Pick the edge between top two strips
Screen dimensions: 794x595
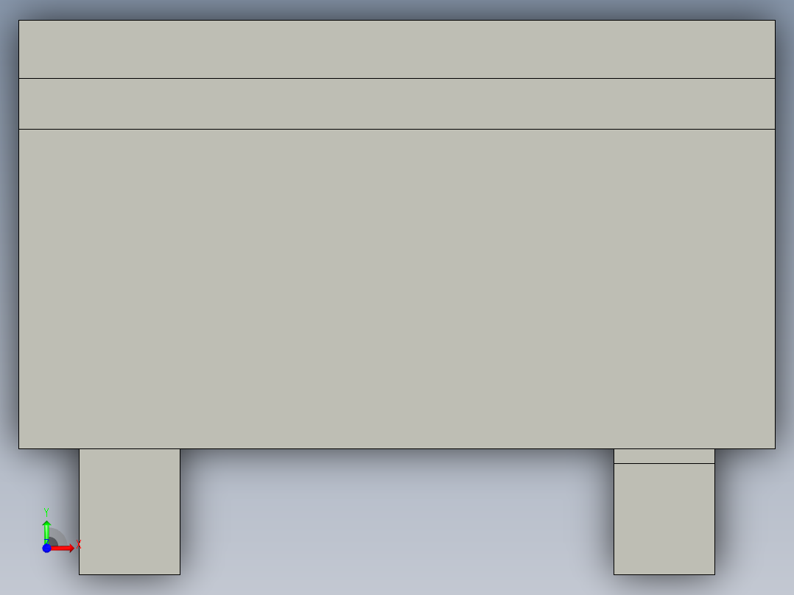pyautogui.click(x=397, y=79)
